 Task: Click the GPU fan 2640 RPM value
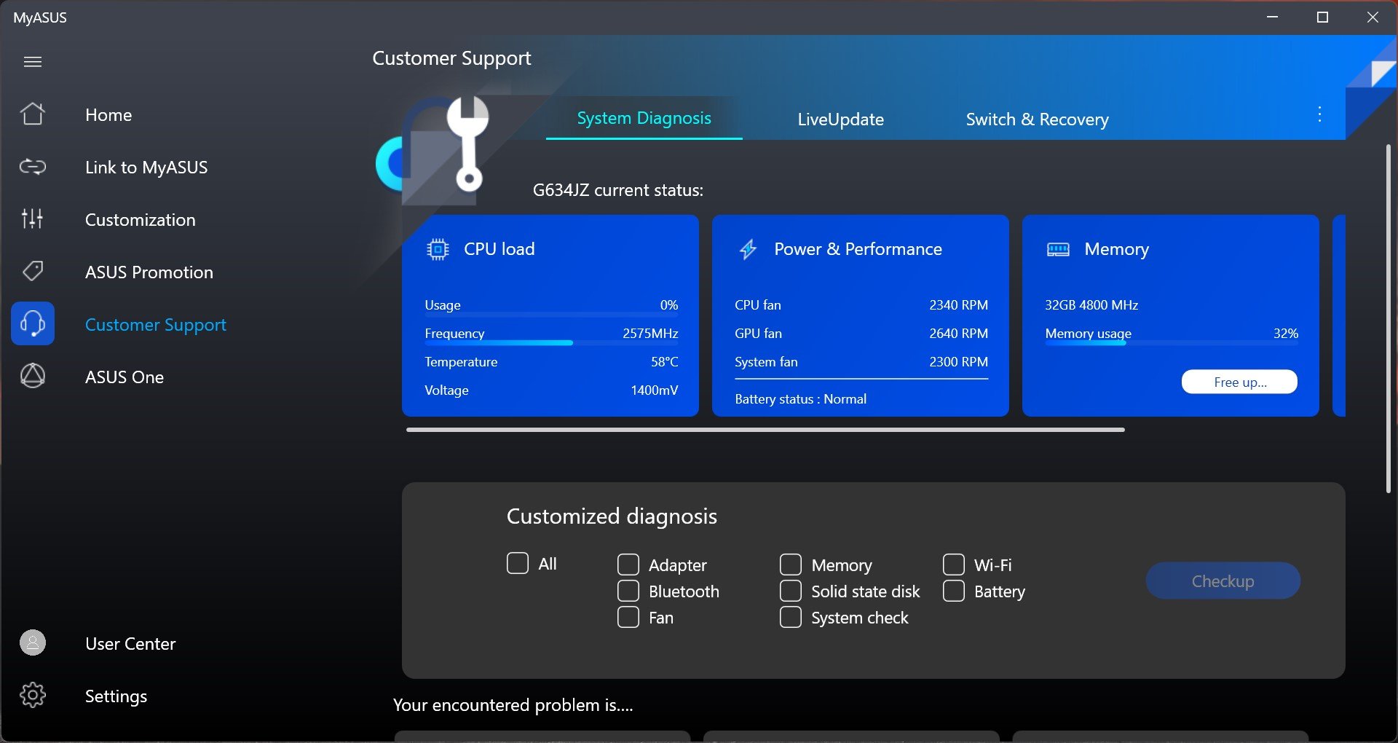(x=958, y=334)
